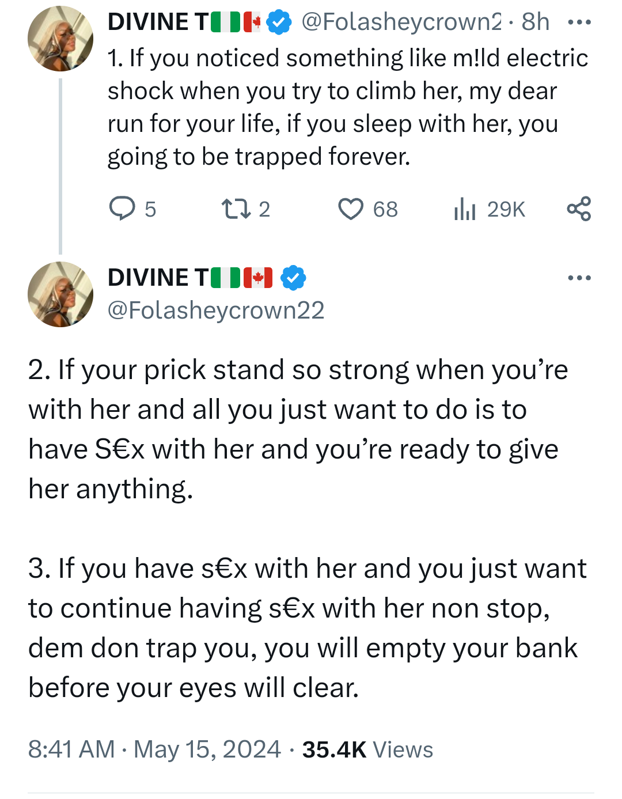Open first tweet text about electric shock
This screenshot has height=799, width=622.
point(346,107)
